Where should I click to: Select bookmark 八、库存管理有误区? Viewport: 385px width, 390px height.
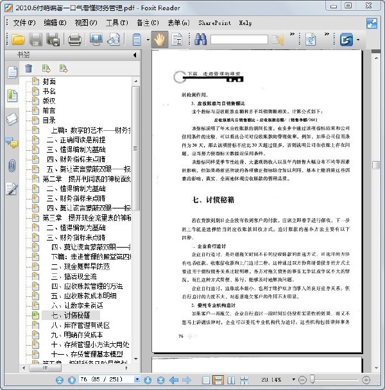pyautogui.click(x=80, y=325)
